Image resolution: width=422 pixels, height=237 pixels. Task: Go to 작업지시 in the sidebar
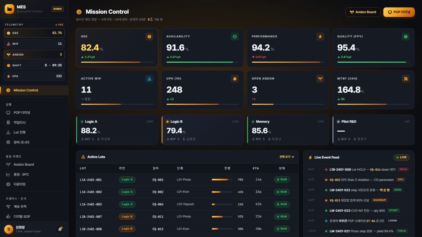point(34,122)
